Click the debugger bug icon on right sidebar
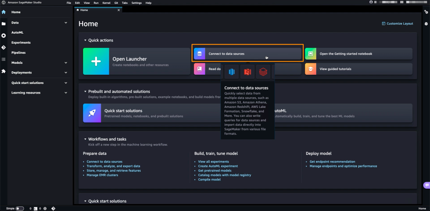430x211 pixels. (426, 24)
